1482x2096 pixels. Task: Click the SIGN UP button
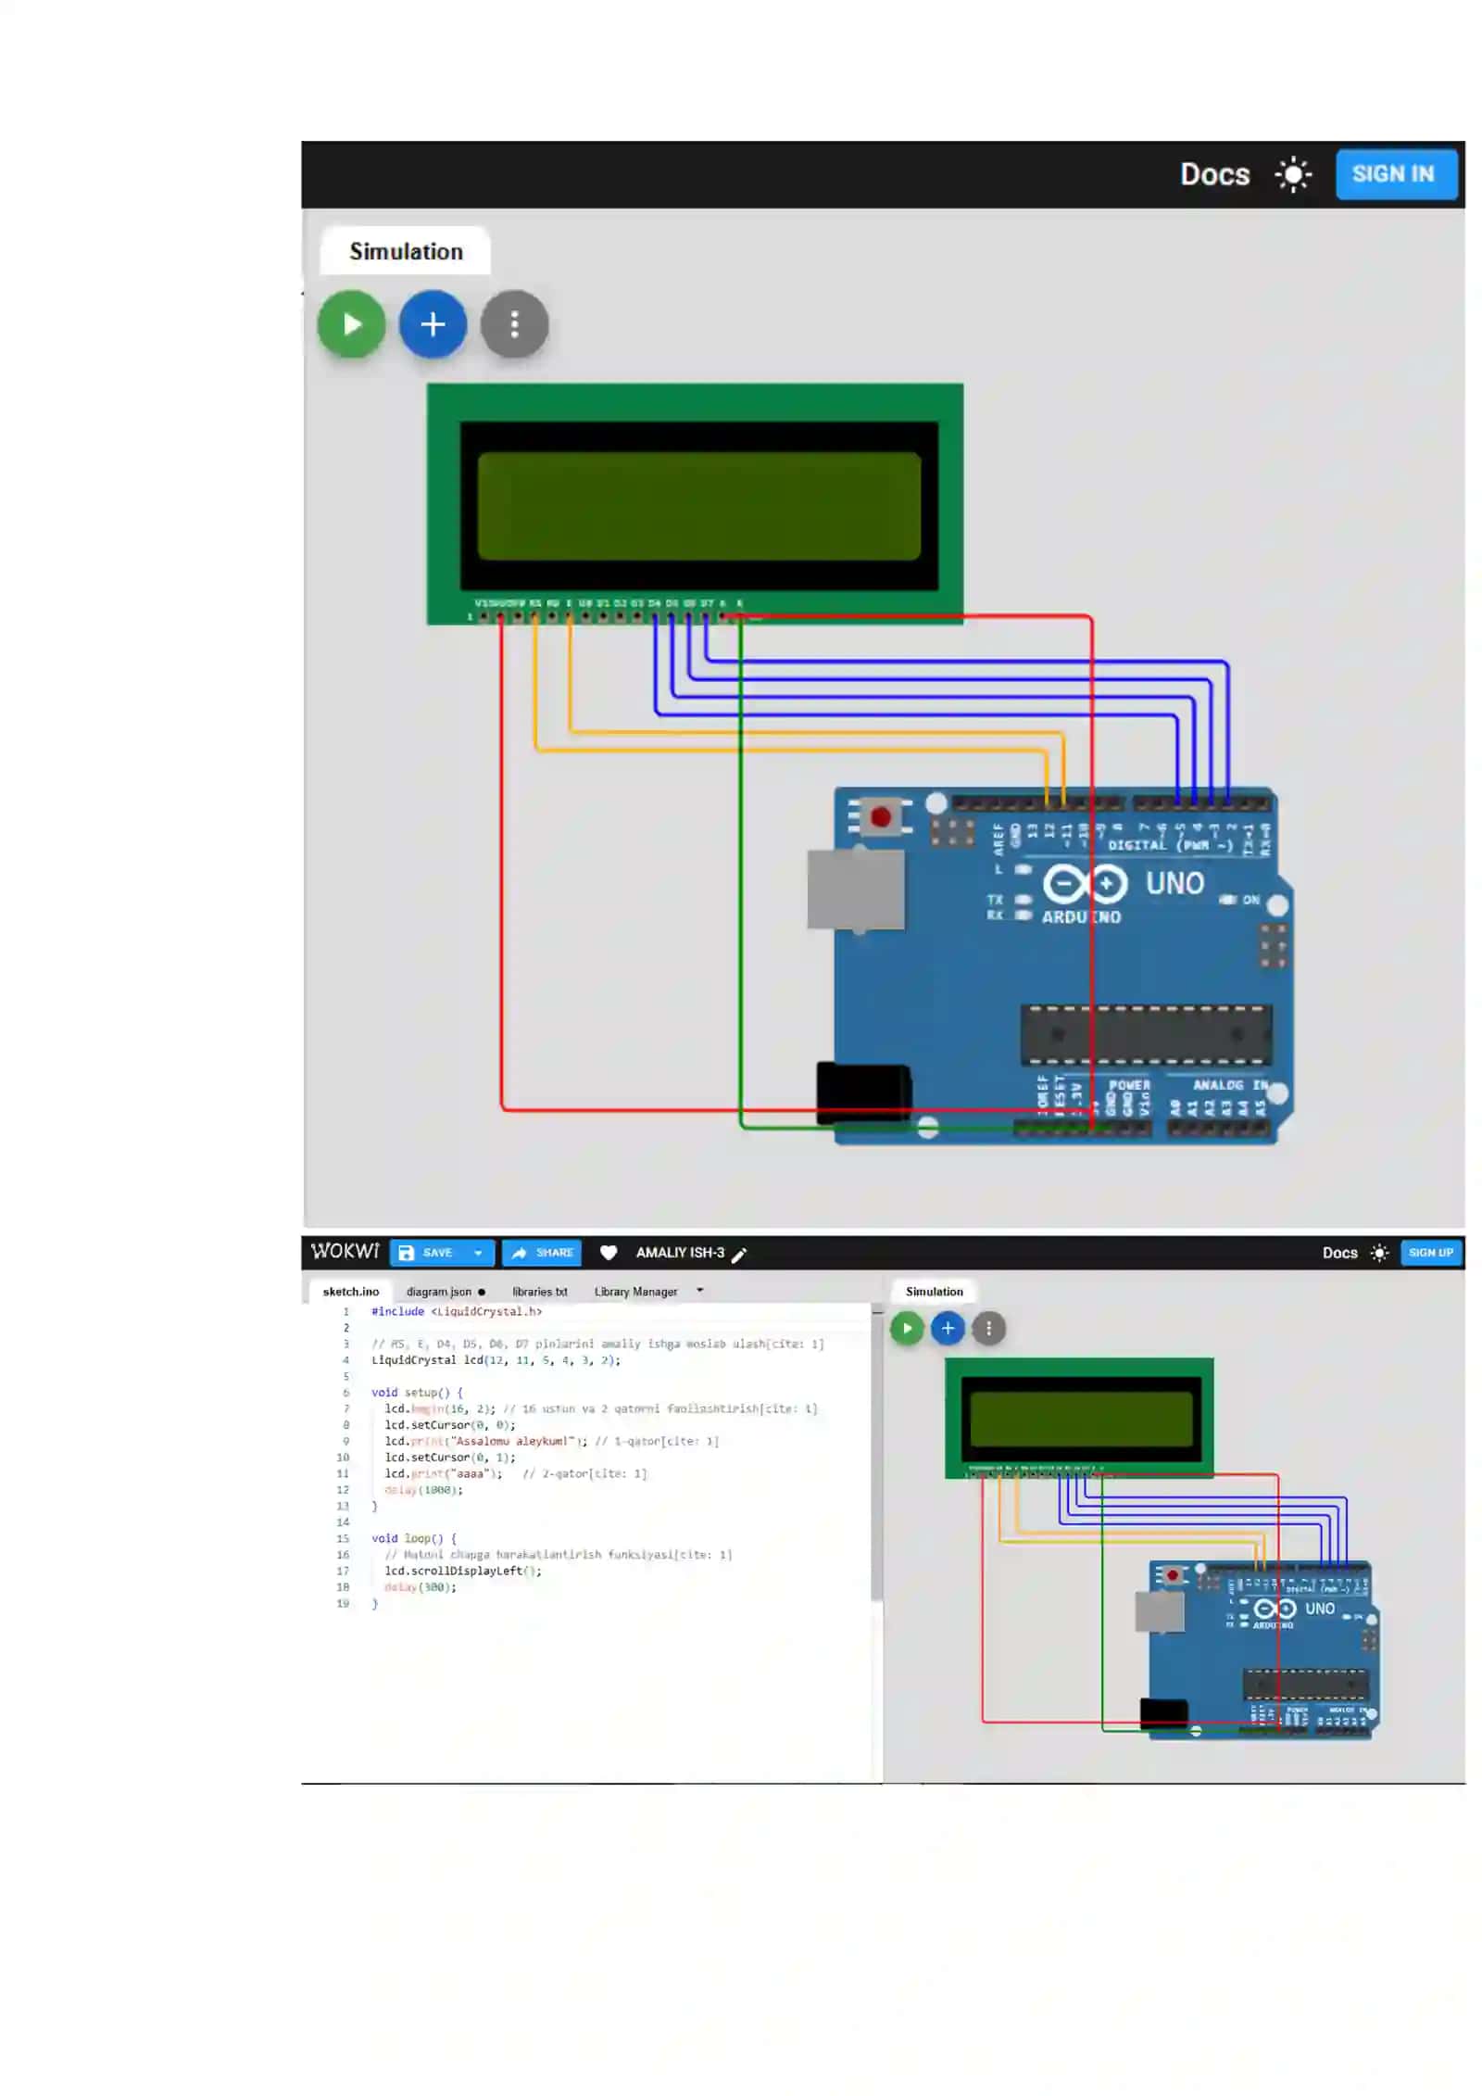(x=1430, y=1253)
